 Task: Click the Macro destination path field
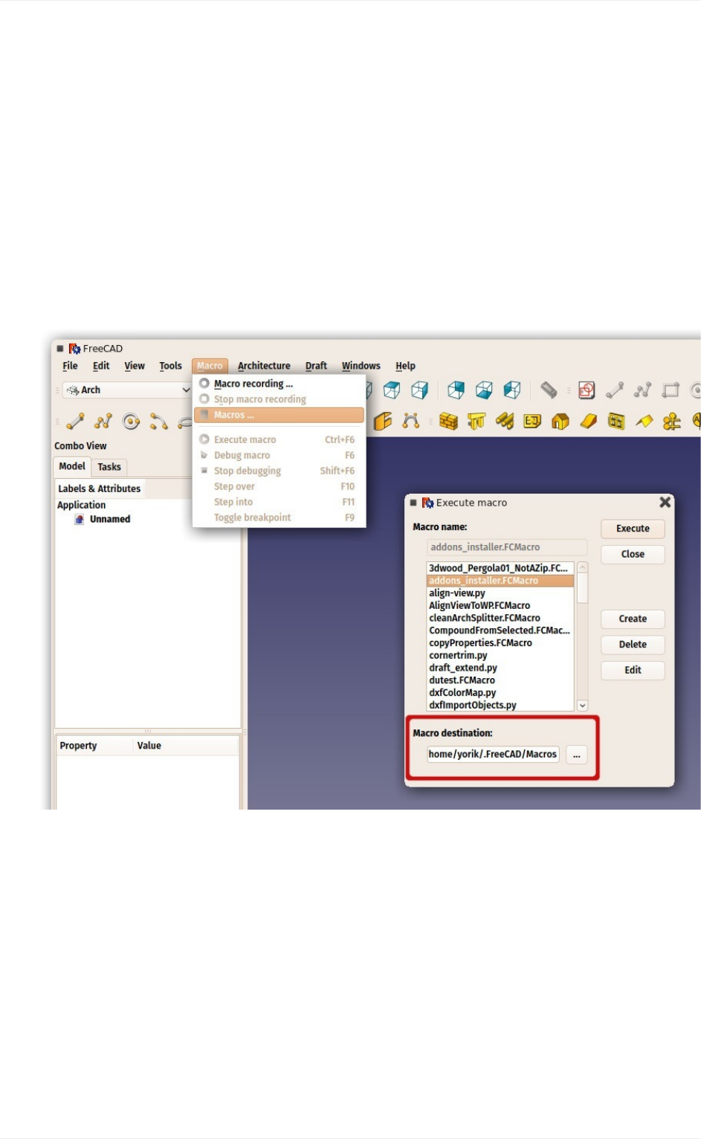tap(494, 754)
